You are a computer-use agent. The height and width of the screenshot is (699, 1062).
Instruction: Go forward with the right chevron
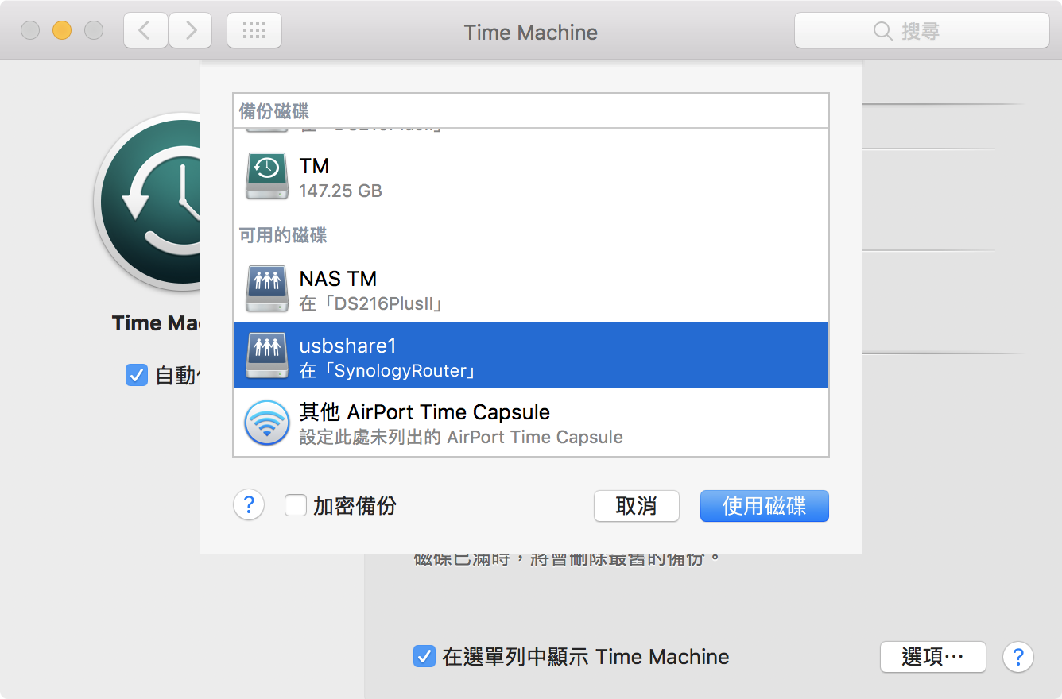tap(190, 31)
